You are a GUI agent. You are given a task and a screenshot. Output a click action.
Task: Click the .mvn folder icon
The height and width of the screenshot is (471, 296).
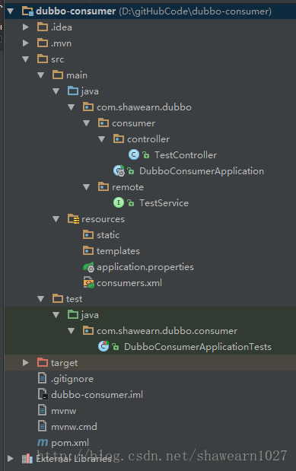tap(43, 43)
